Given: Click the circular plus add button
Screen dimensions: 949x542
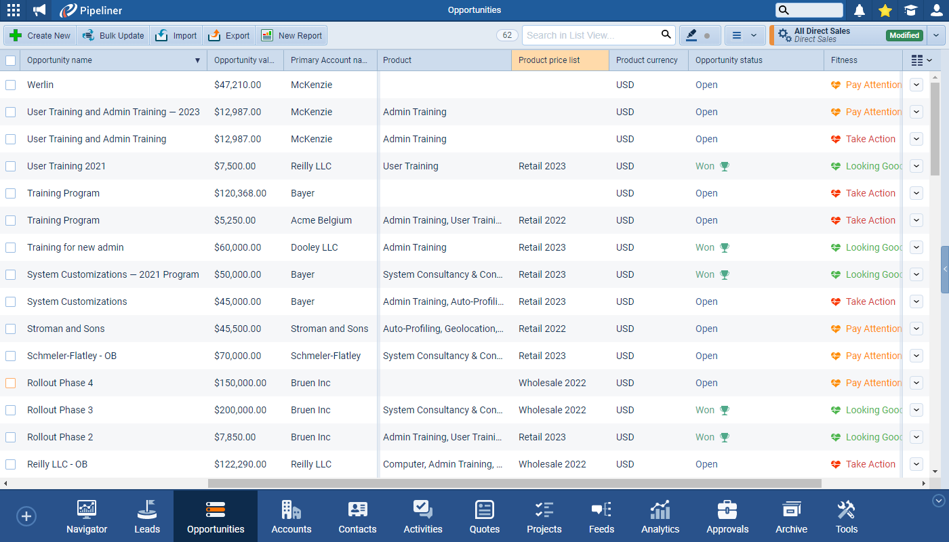Looking at the screenshot, I should click(x=26, y=516).
